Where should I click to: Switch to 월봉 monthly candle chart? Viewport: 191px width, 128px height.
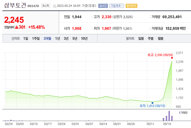(160, 38)
